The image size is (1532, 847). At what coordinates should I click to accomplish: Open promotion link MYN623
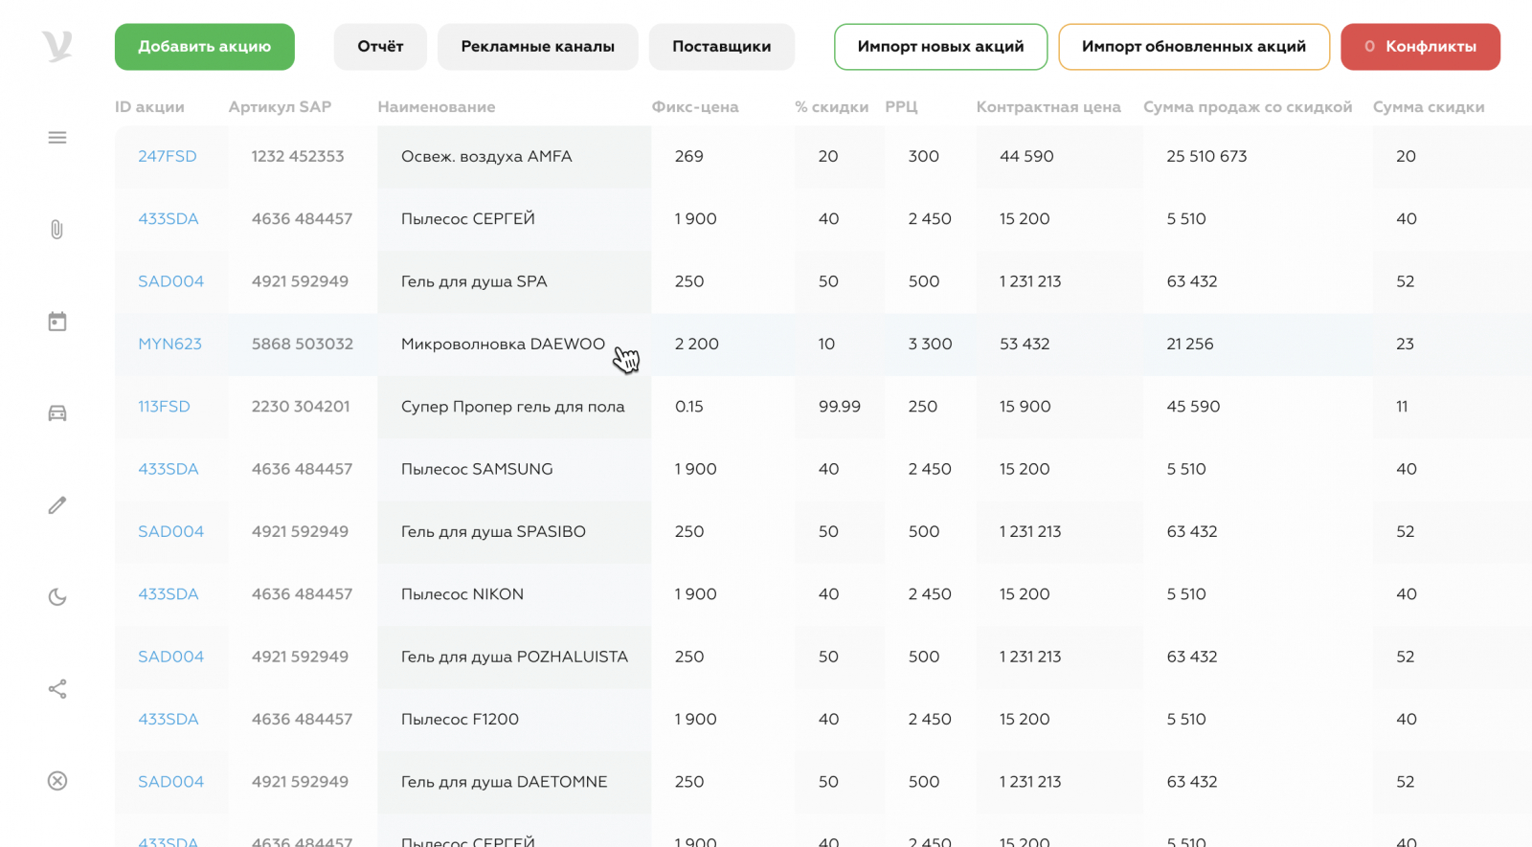(x=169, y=344)
